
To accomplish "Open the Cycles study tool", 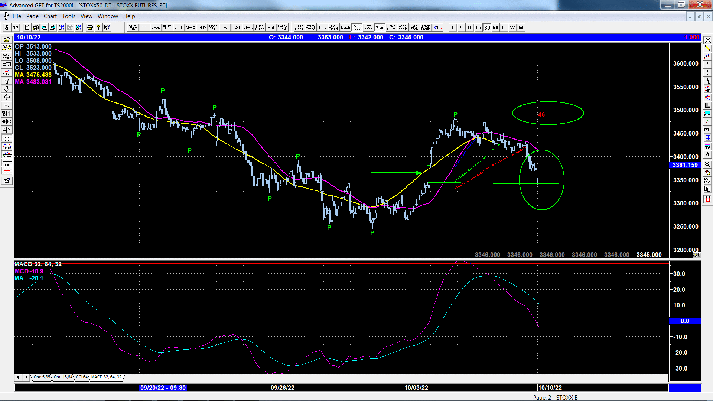I will click(156, 27).
